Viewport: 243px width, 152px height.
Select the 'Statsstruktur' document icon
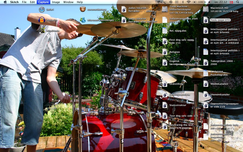coord(165,105)
